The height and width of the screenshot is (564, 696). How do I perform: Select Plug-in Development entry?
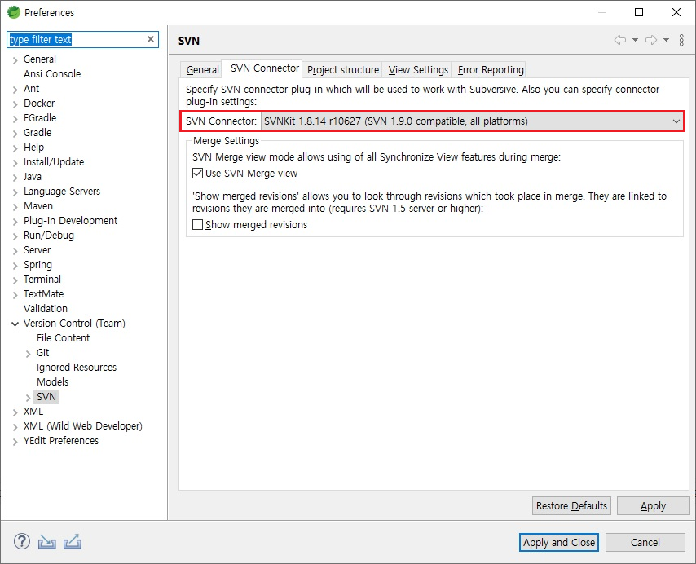coord(70,220)
